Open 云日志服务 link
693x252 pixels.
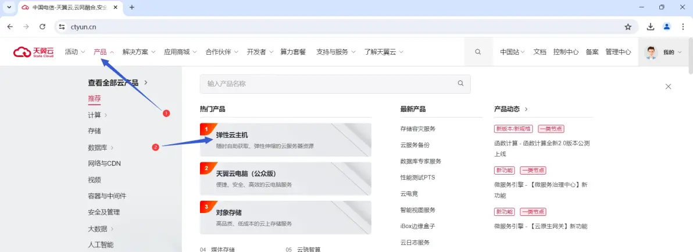click(x=415, y=242)
